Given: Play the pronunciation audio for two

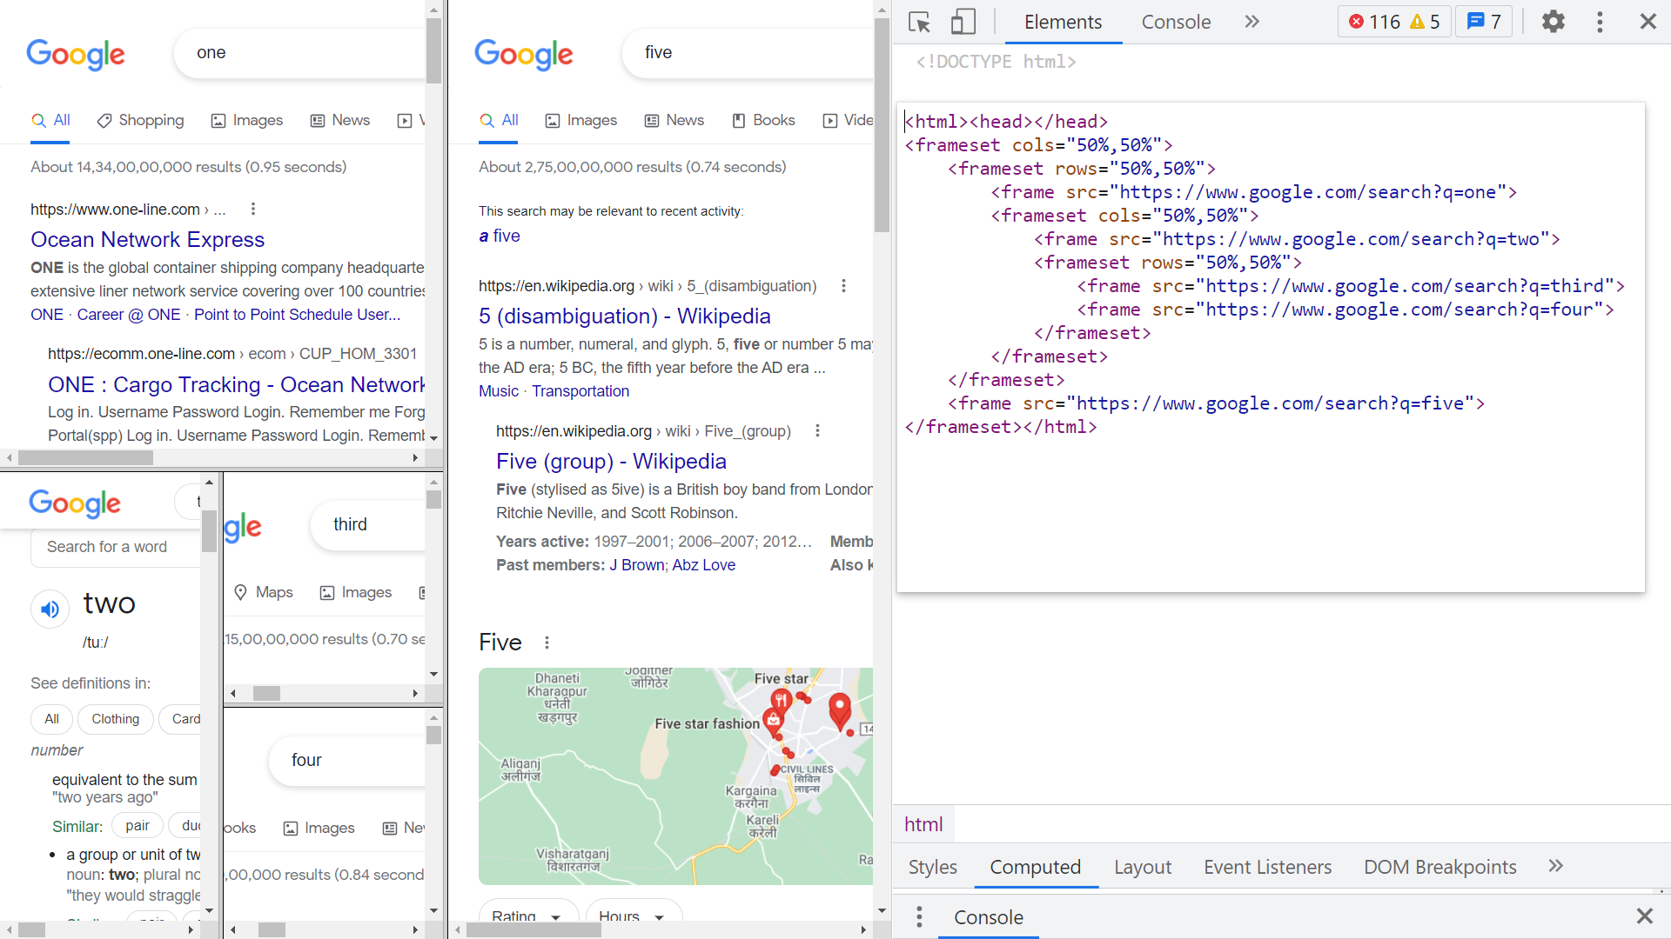Looking at the screenshot, I should click(50, 609).
